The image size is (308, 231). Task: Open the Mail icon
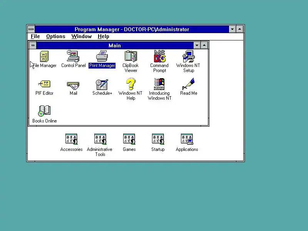(x=73, y=85)
